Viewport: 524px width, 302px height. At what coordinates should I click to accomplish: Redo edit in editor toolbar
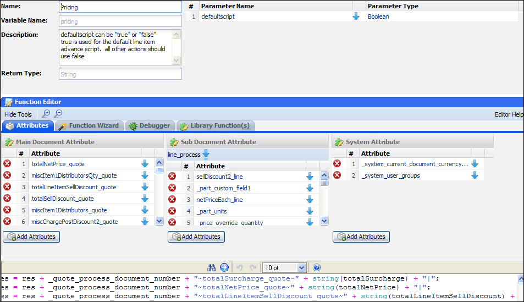click(x=253, y=267)
